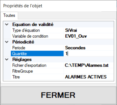The image size is (117, 105).
Task: Select the Variable de condition label
Action: tap(30, 36)
